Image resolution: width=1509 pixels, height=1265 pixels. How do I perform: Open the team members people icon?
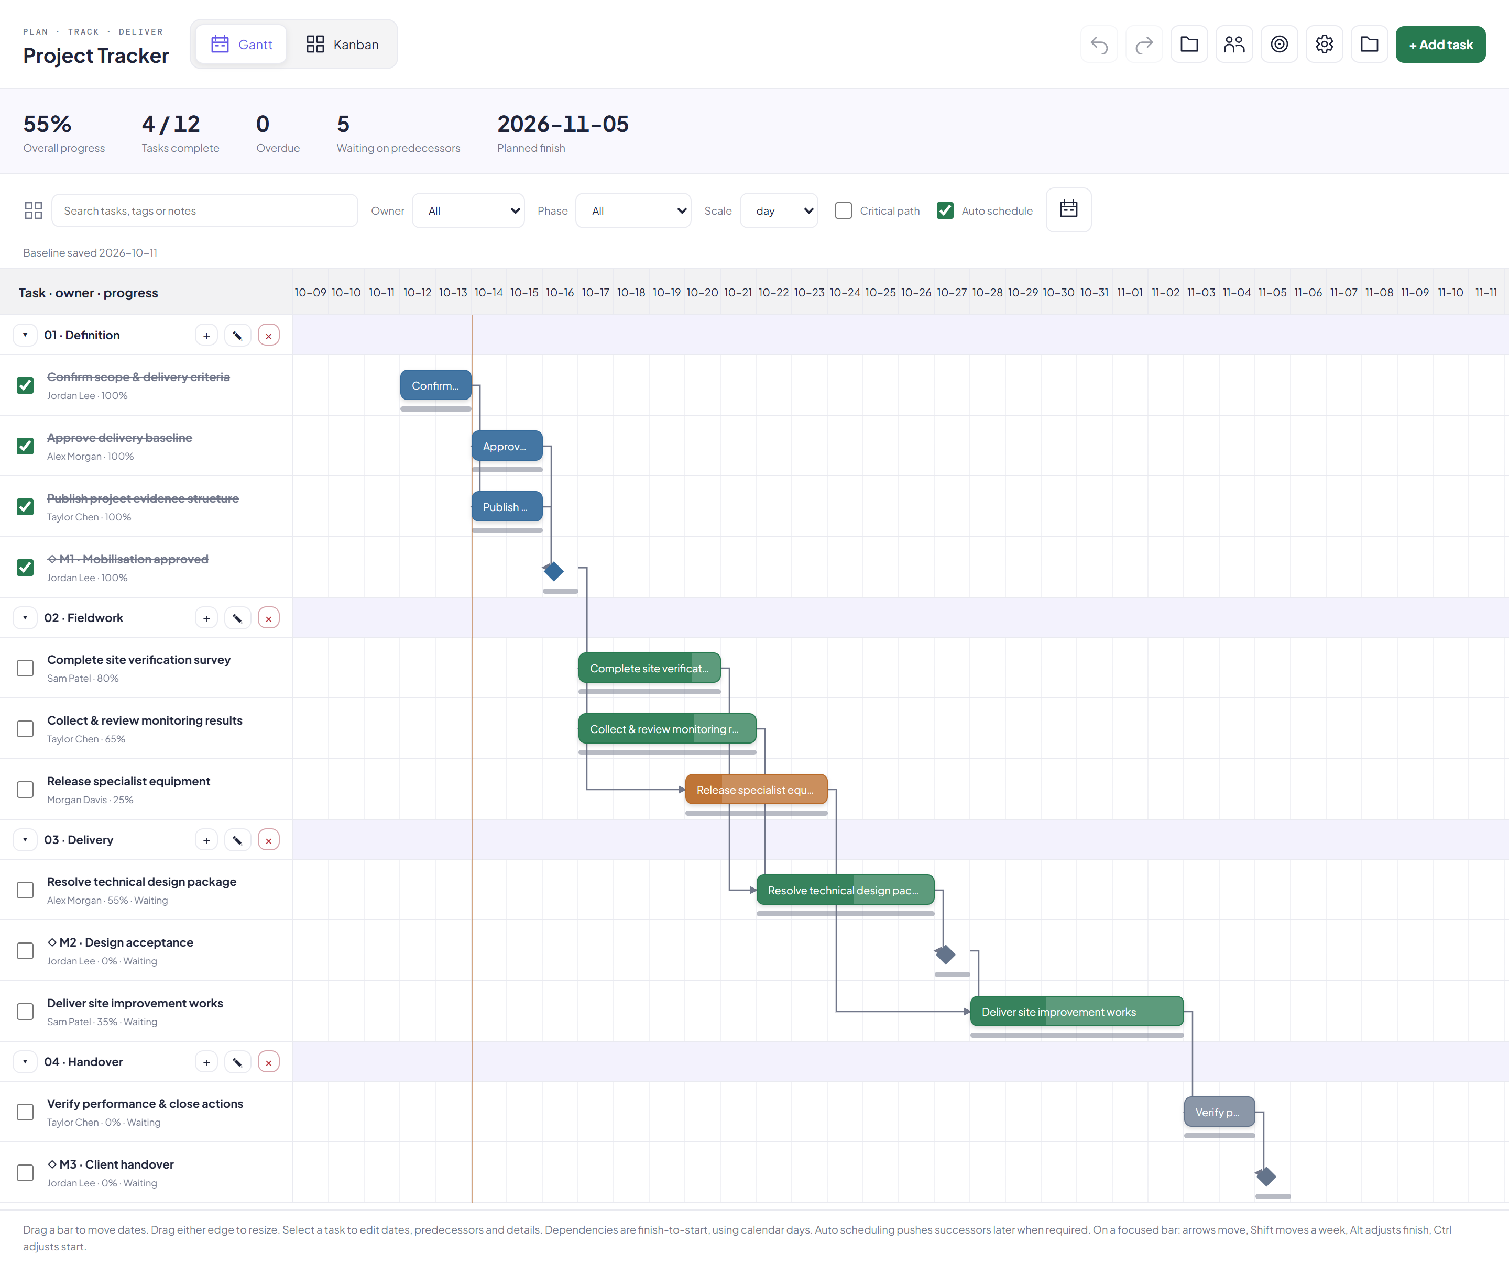(1234, 45)
